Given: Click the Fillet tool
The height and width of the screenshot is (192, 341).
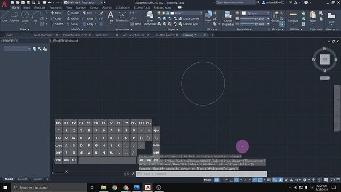Looking at the screenshot, I should pos(88,19).
